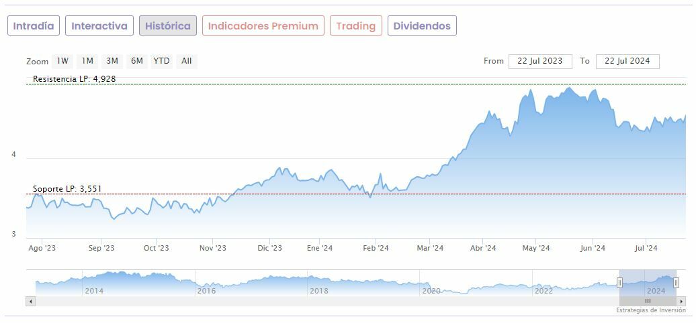
Task: Click navigator scrollbar right arrow
Action: point(681,302)
